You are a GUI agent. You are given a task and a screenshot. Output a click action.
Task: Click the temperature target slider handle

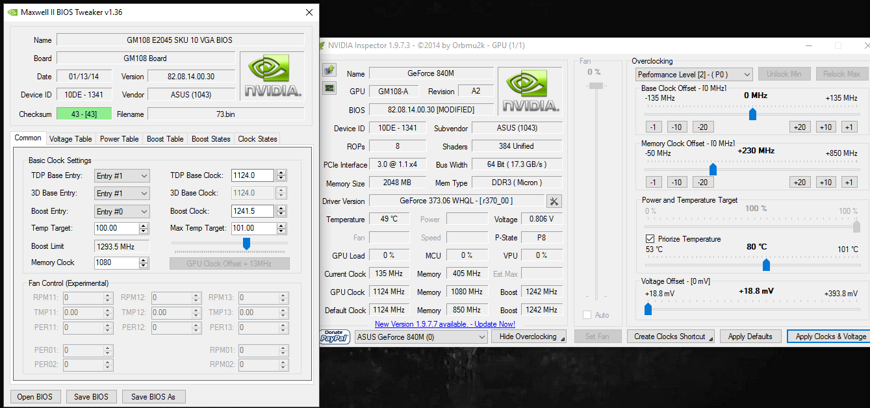click(766, 264)
